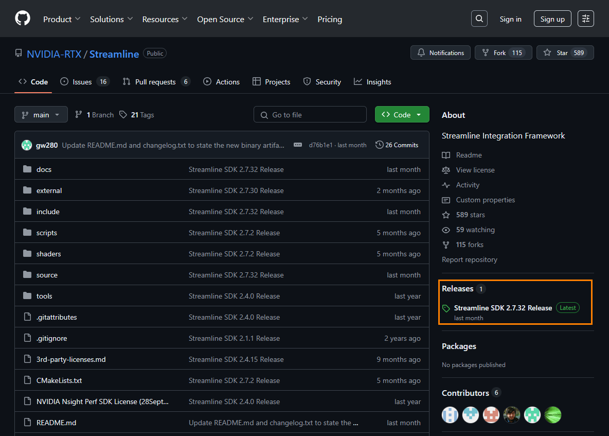
Task: Expand the commit message ellipsis icon
Action: tap(298, 145)
